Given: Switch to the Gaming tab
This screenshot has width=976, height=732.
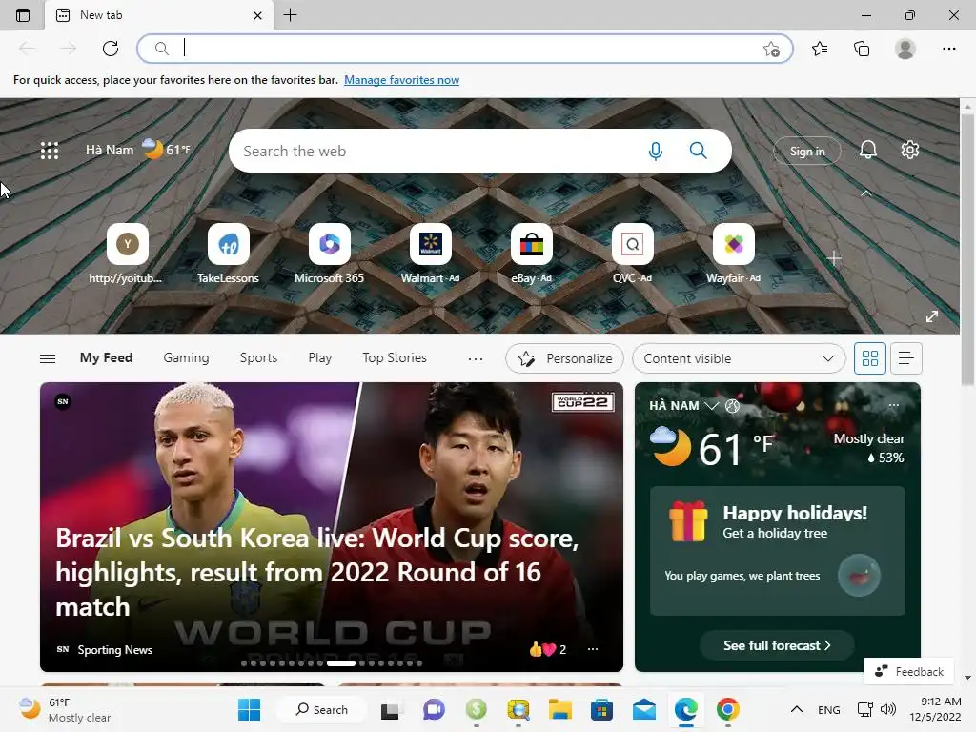Looking at the screenshot, I should [x=186, y=358].
